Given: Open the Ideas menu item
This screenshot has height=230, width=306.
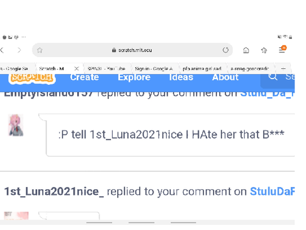Looking at the screenshot, I should [181, 77].
